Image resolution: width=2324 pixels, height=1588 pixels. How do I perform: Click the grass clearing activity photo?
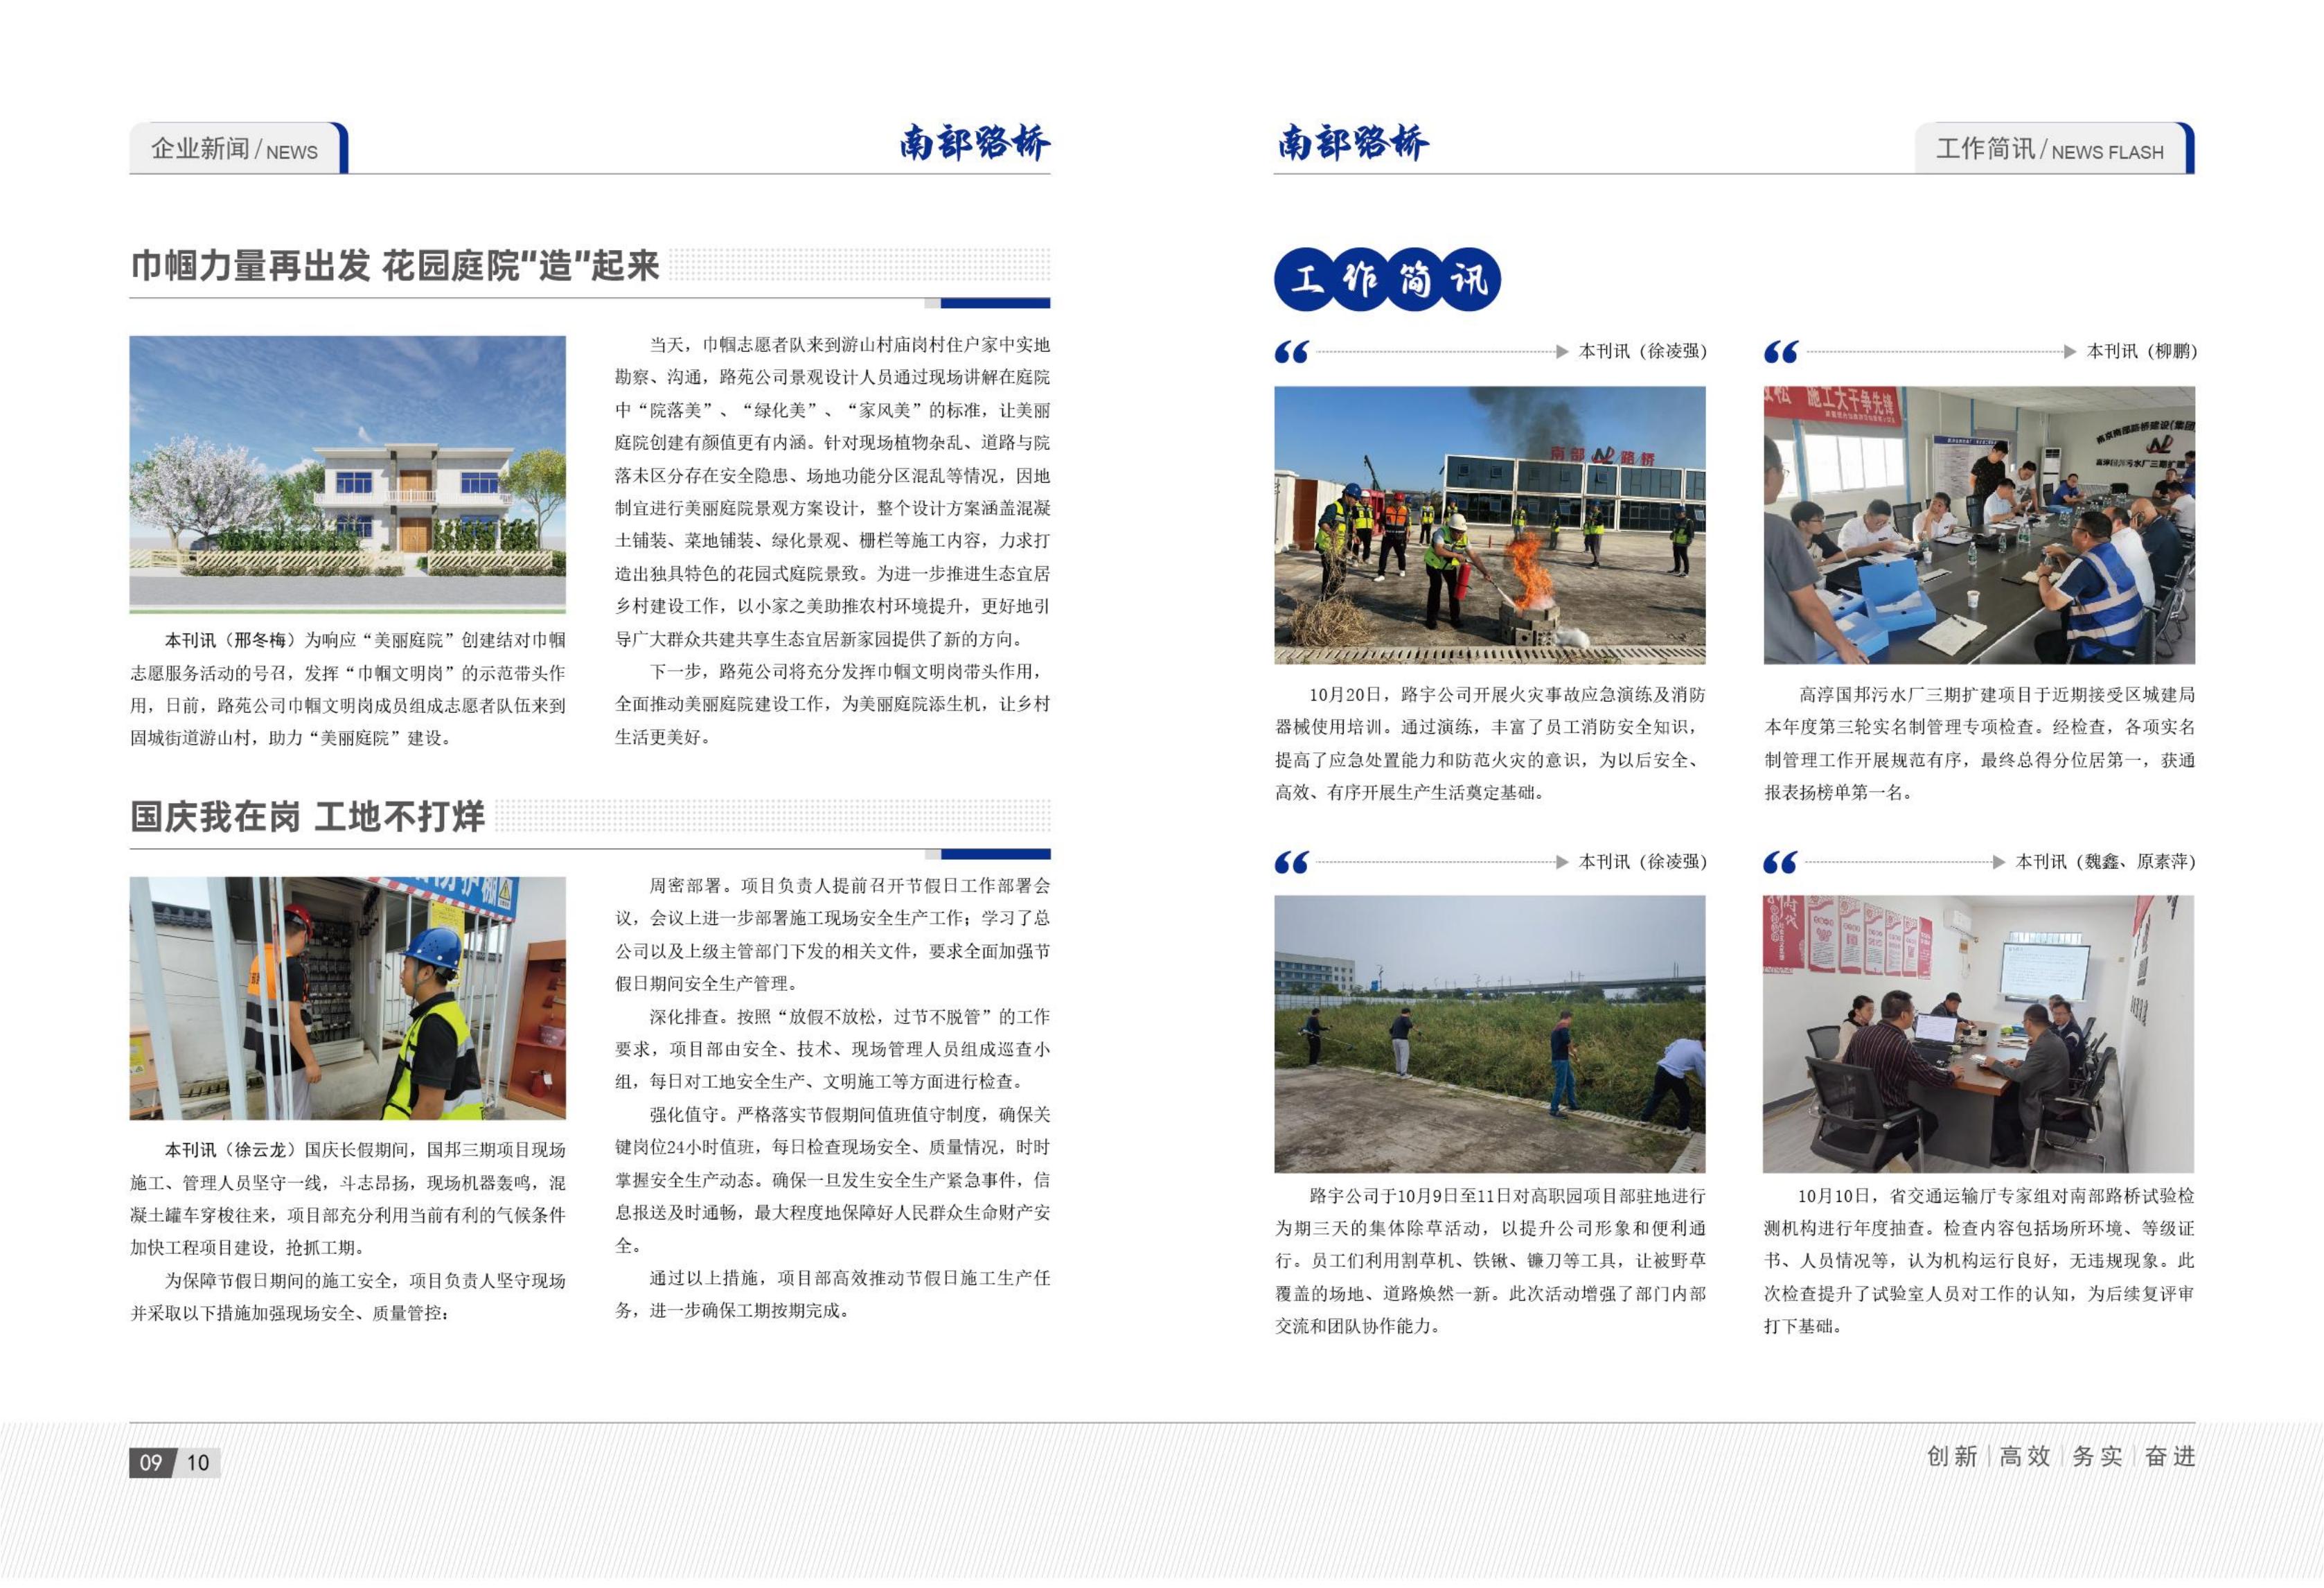point(1489,1034)
